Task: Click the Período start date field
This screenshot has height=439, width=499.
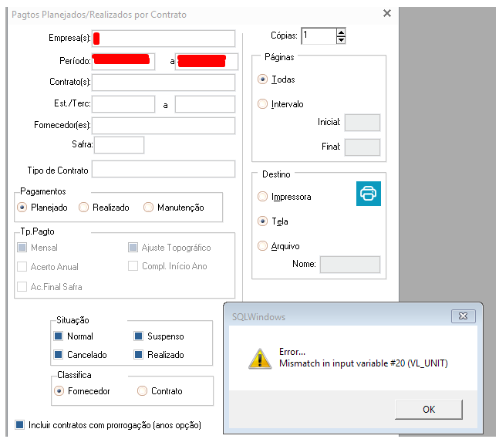Action: (123, 62)
